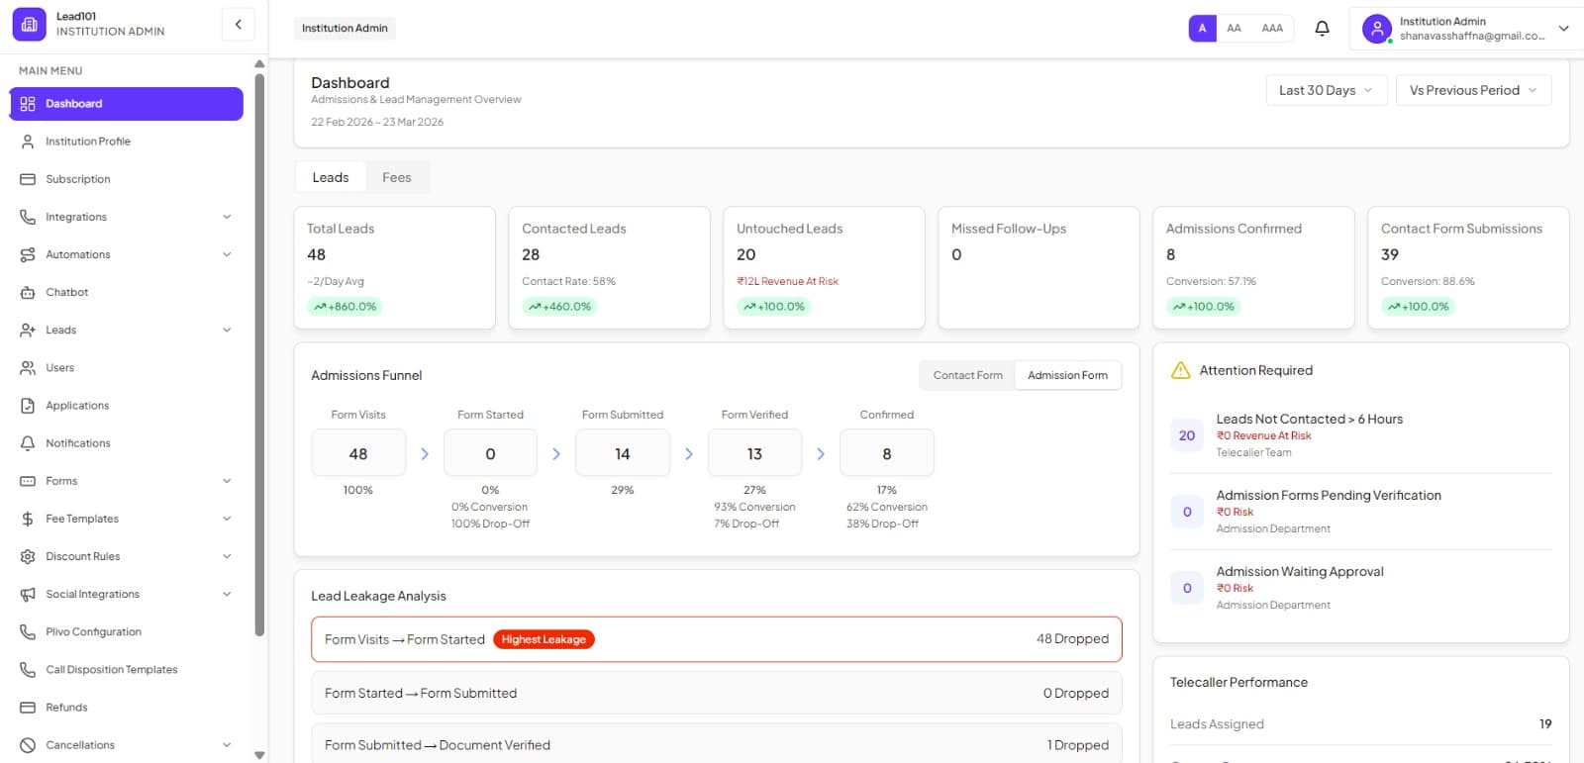Viewport: 1584px width, 763px height.
Task: Click the Refunds card icon
Action: [x=28, y=708]
